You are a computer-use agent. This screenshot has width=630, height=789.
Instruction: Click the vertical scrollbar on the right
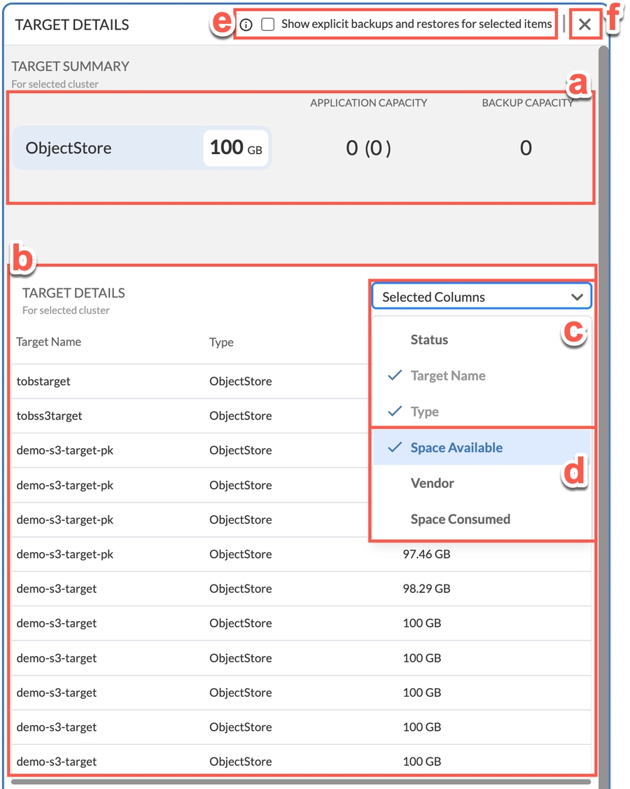click(x=603, y=350)
